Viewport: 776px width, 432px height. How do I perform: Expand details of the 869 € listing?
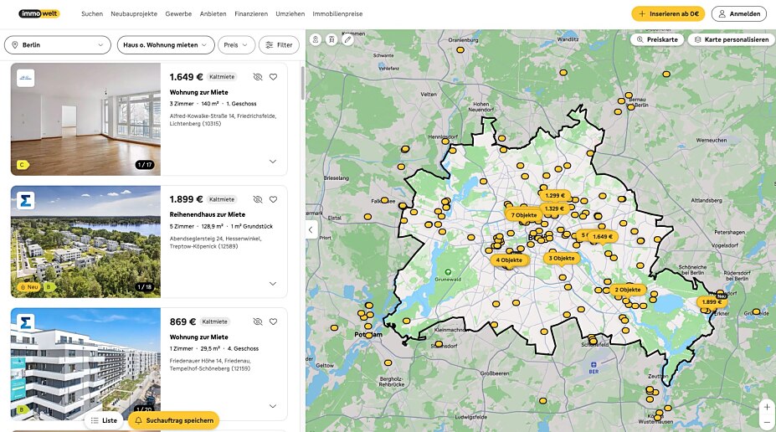[273, 406]
